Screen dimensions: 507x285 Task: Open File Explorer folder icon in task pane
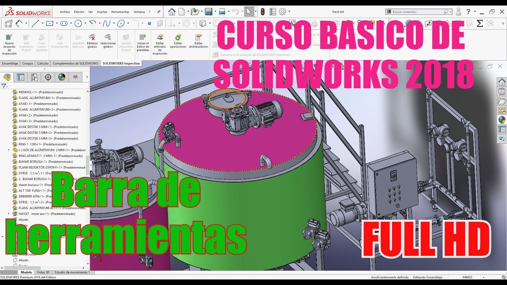pyautogui.click(x=502, y=101)
